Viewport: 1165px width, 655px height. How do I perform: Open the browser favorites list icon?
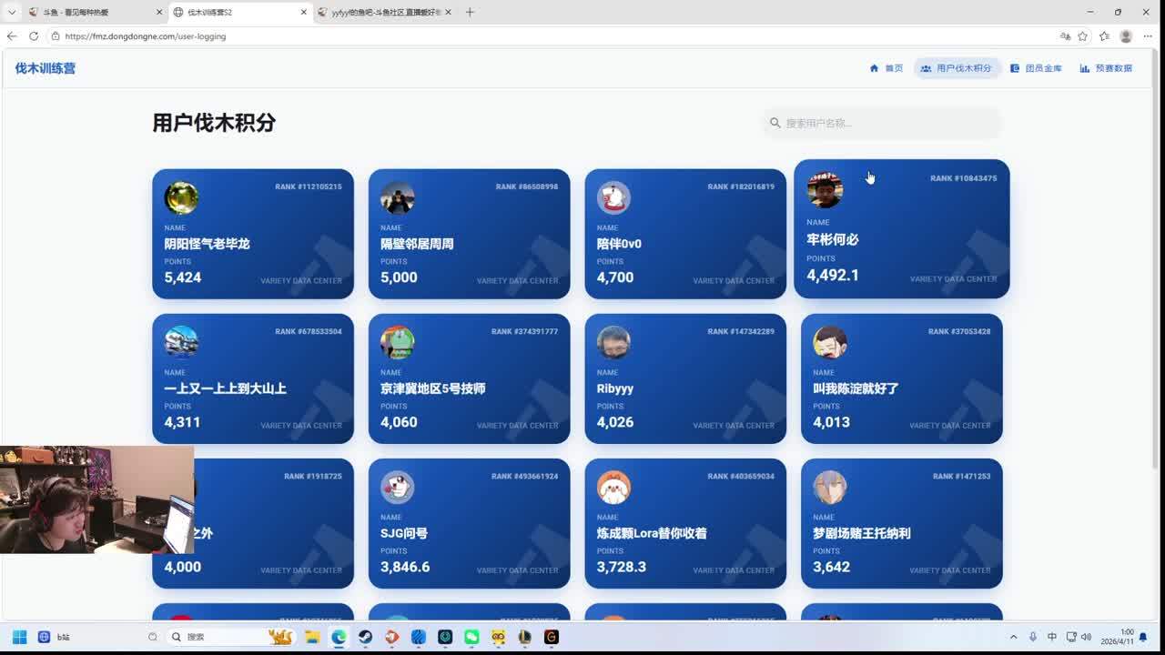click(1104, 36)
